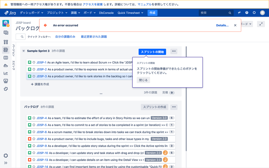This screenshot has height=168, width=269.
Task: Open the Releases ship icon in the sidebar
Action: 6,65
